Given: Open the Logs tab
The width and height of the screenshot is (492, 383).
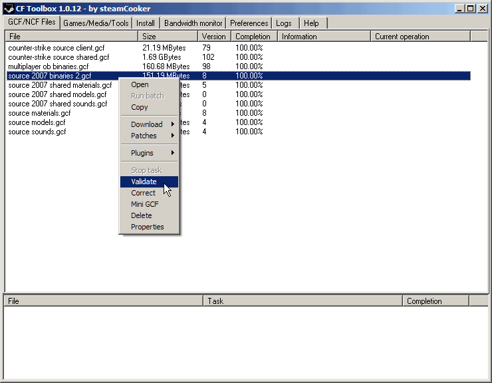Looking at the screenshot, I should coord(284,23).
